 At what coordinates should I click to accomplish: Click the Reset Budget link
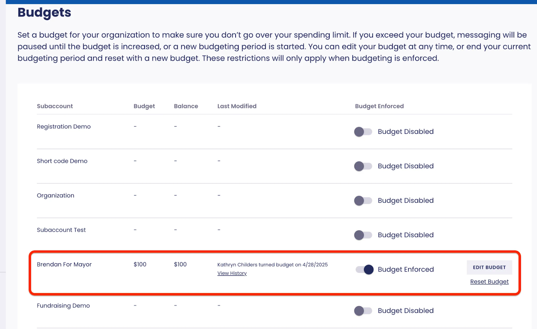click(489, 282)
